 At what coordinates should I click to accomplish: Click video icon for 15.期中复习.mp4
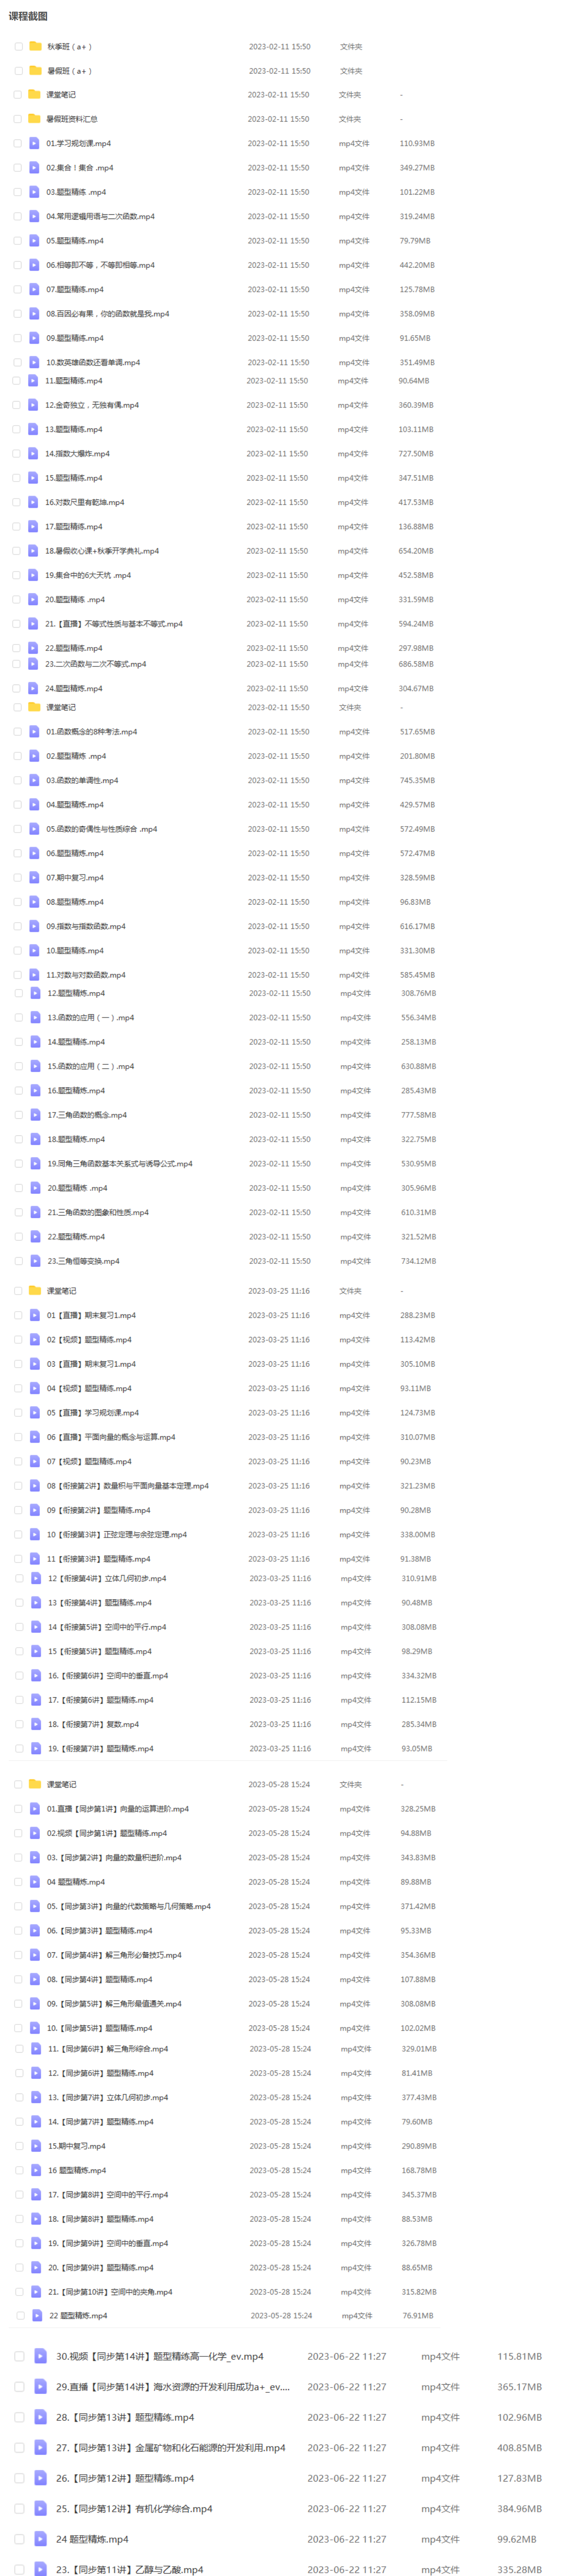coord(36,2146)
